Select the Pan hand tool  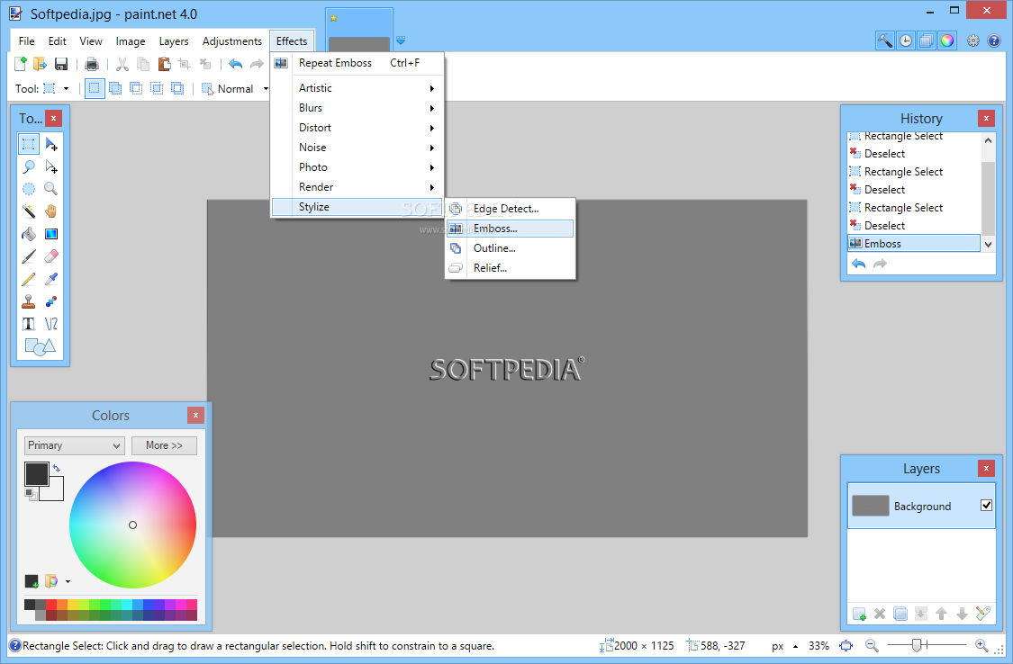pyautogui.click(x=51, y=211)
